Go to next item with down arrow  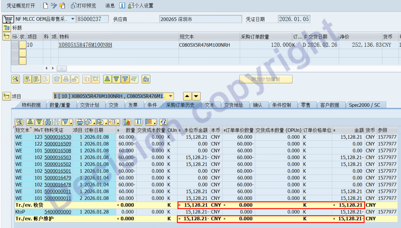tap(196, 96)
